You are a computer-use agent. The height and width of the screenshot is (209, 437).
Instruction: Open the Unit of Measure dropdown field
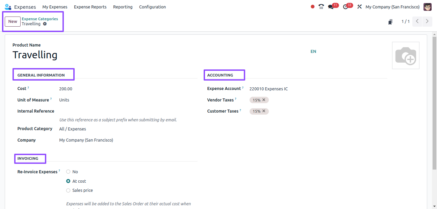point(128,100)
